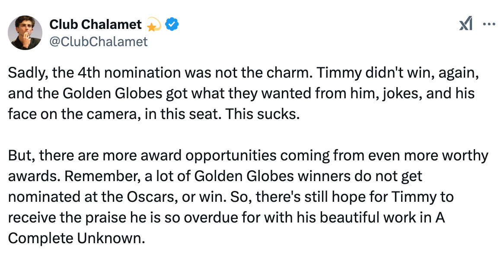Viewport: 504px width, 257px height.
Task: Open the Grok explain icon
Action: [466, 24]
